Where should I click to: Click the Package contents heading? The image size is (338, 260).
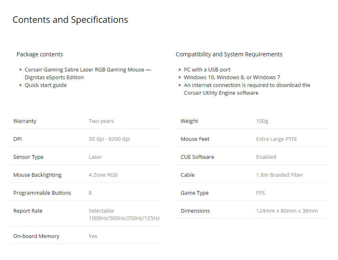point(40,54)
